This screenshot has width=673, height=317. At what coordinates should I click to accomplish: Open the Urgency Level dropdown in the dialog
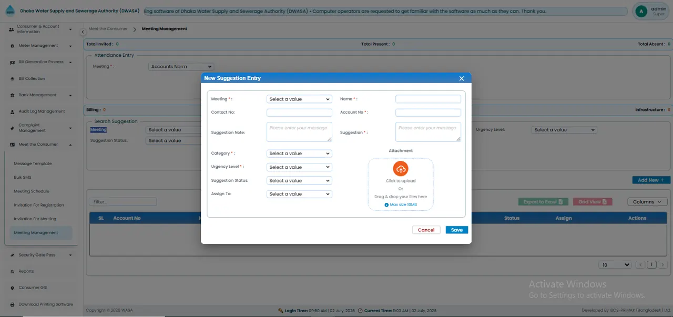click(299, 167)
